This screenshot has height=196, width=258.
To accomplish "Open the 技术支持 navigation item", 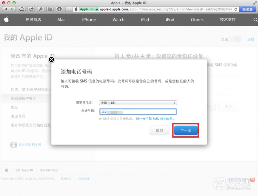I will click(x=228, y=20).
